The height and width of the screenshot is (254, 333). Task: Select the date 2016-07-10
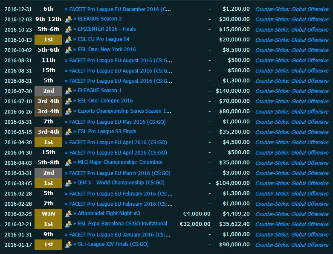click(18, 102)
